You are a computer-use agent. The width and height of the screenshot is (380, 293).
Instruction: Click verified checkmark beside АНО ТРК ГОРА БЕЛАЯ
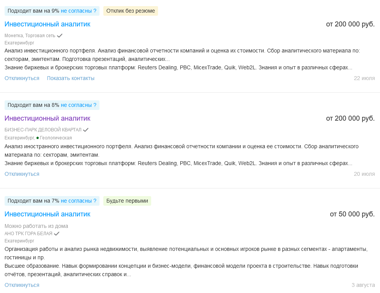point(57,233)
